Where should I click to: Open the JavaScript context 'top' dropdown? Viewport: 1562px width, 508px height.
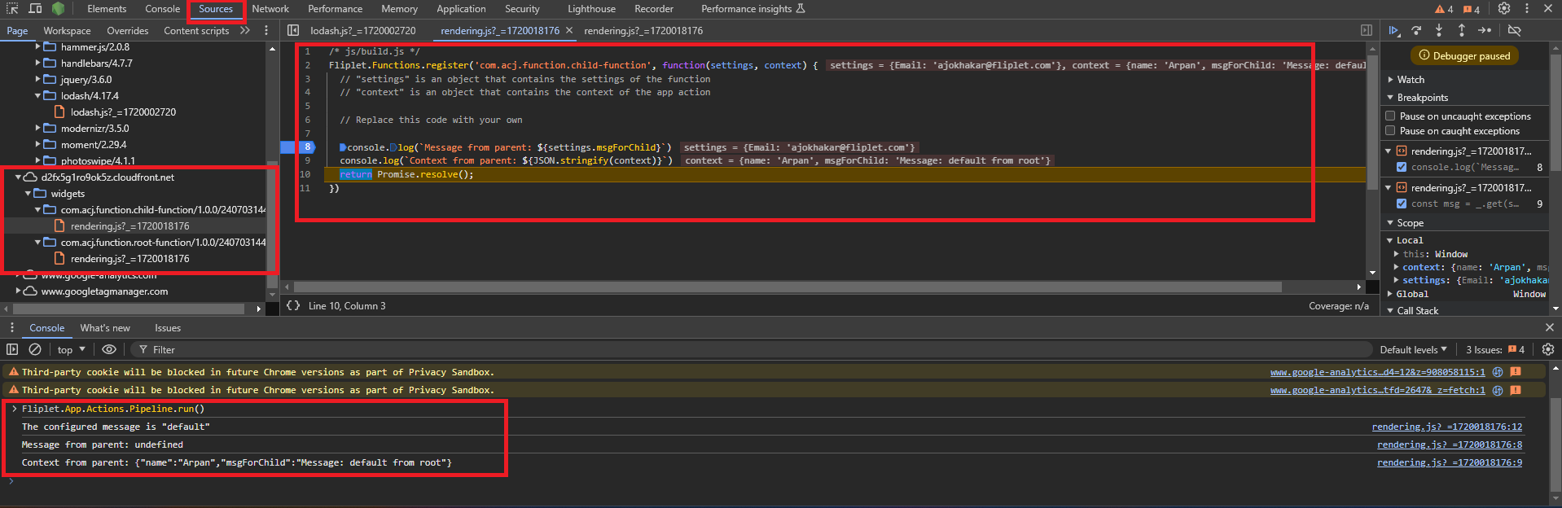pos(72,349)
